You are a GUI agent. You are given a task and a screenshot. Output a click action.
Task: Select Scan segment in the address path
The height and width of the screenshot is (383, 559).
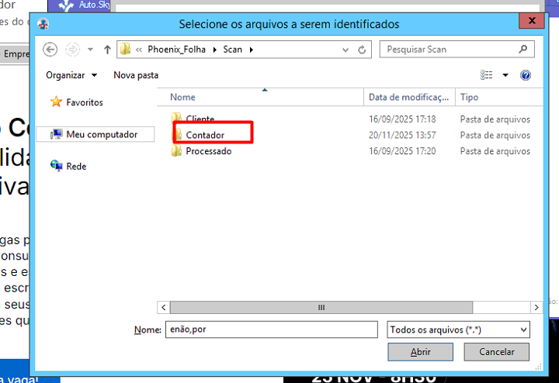click(x=232, y=50)
